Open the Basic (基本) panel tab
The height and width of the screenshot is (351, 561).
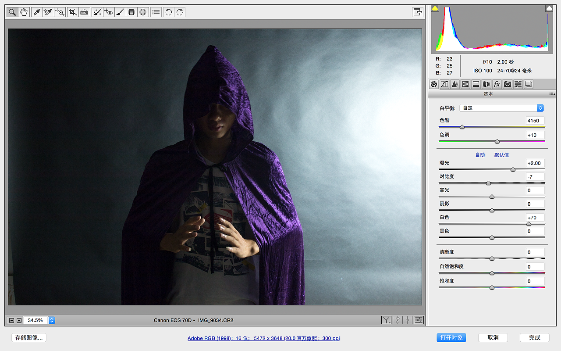coord(434,84)
